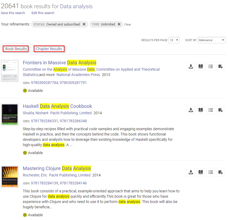
Task: Add Mastering Clojure Data Analysis to bookshelf
Action: [x=220, y=172]
